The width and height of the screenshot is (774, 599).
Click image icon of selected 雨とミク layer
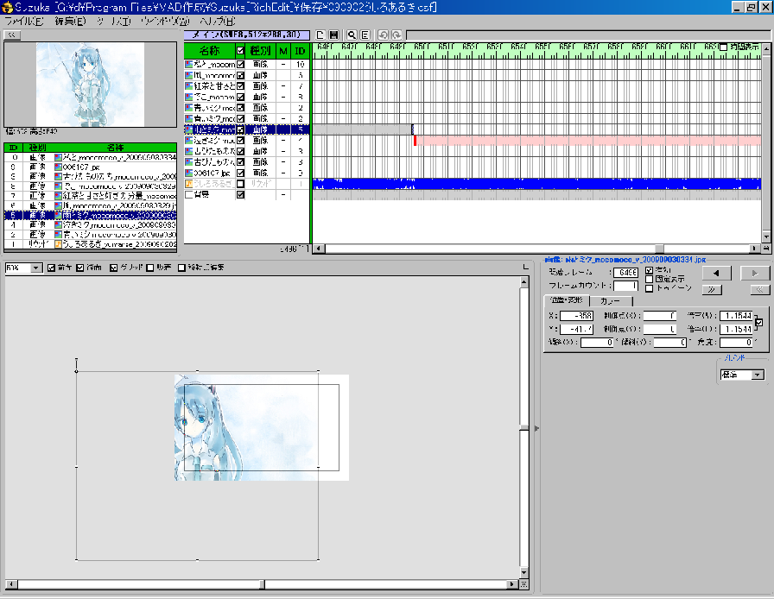click(188, 129)
